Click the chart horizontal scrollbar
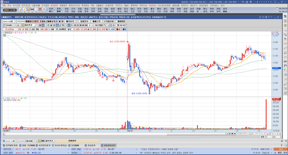The width and height of the screenshot is (288, 155). (115, 134)
